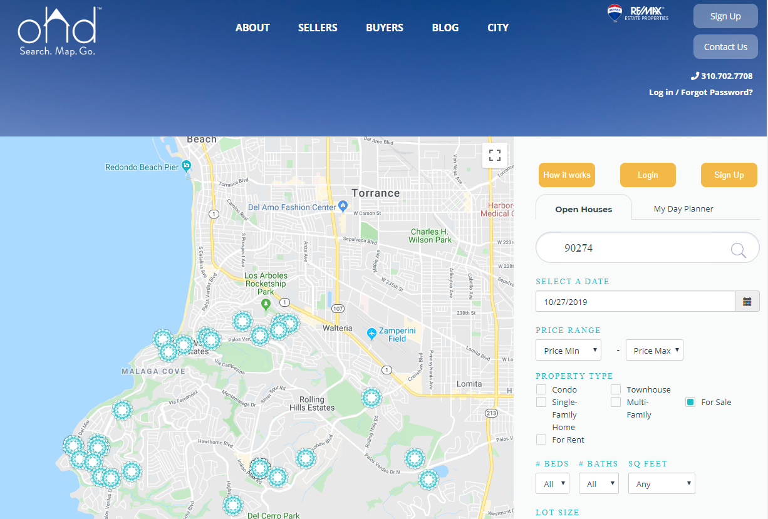
Task: Click the How it works button
Action: pyautogui.click(x=566, y=175)
